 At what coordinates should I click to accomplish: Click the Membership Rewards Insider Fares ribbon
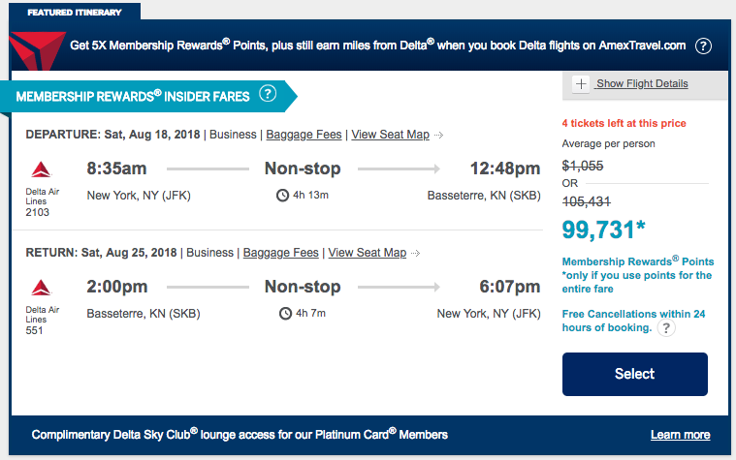pos(149,97)
